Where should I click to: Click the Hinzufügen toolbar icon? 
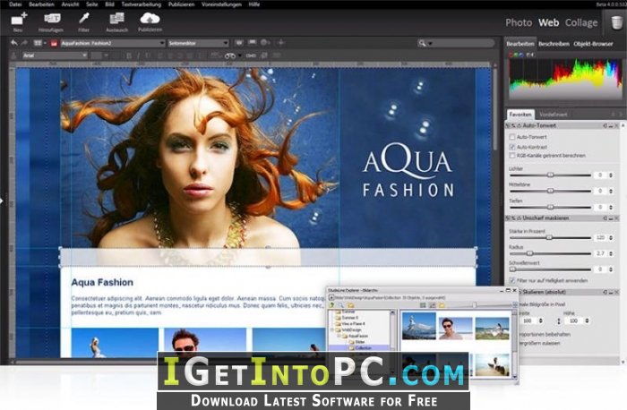pos(52,19)
